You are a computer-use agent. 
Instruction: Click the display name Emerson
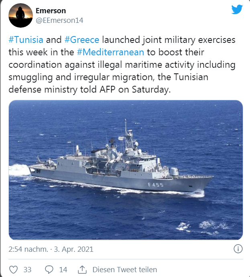pyautogui.click(x=51, y=11)
